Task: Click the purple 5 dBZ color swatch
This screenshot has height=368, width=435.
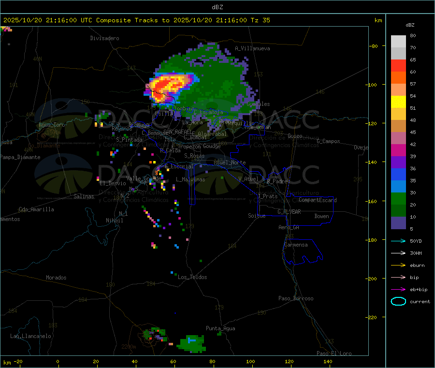Action: pyautogui.click(x=398, y=223)
